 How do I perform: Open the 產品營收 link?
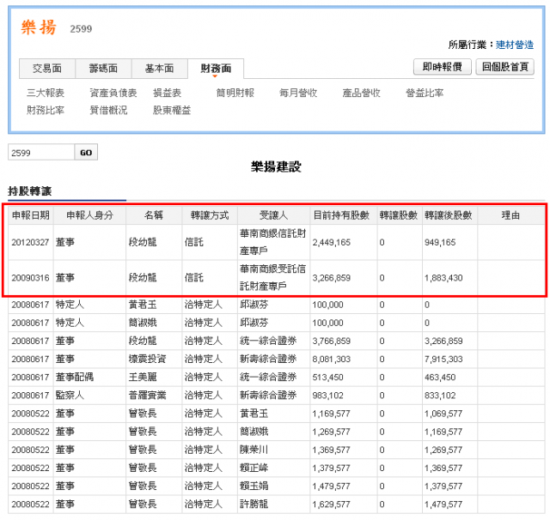point(361,93)
